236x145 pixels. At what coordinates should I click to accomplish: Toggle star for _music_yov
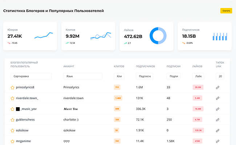(x=12, y=109)
